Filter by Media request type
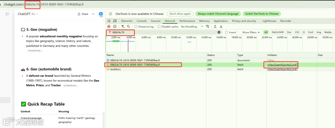The image size is (335, 128). [x=328, y=32]
